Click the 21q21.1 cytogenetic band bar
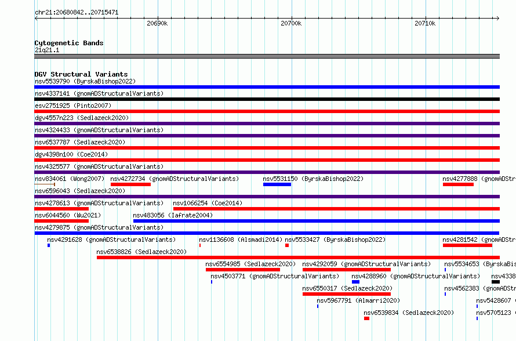Viewport: 516px width, 341px height. 267,56
